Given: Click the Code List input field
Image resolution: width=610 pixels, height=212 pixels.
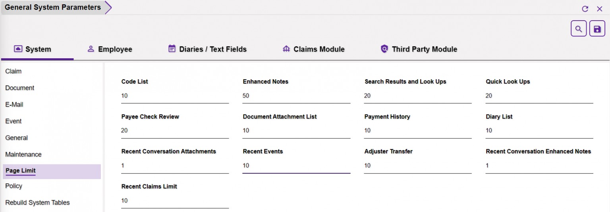Looking at the screenshot, I should [x=175, y=96].
